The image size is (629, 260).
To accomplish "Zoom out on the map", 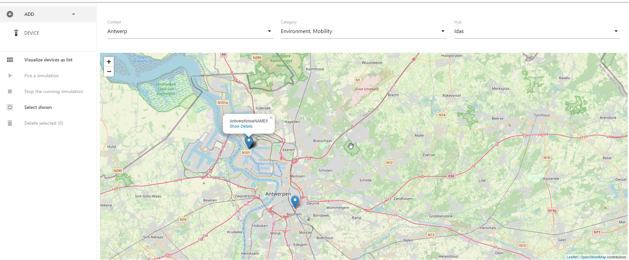I will point(109,72).
